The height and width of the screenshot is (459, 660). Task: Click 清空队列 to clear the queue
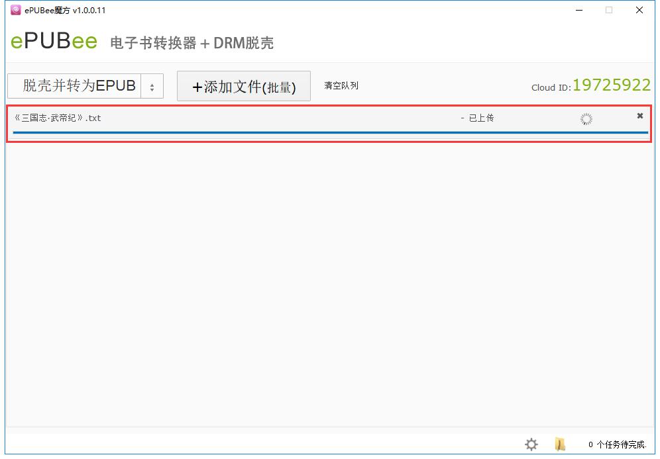pos(341,86)
